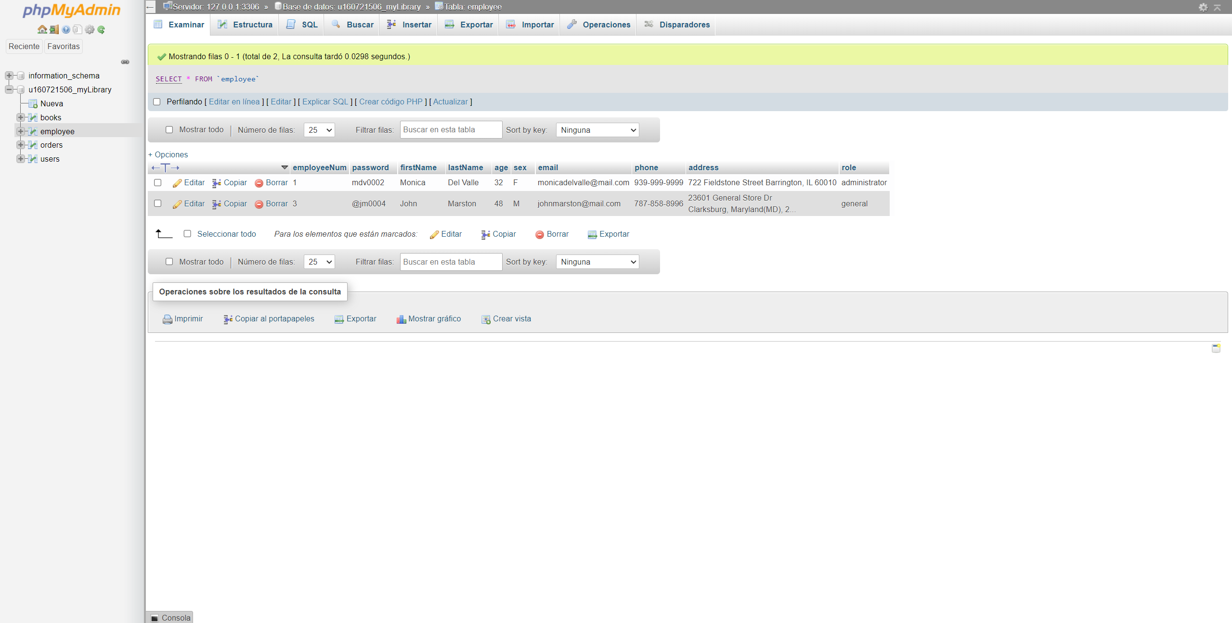Open the phpMyAdmin documentation help icon
Image resolution: width=1232 pixels, height=623 pixels.
pyautogui.click(x=65, y=29)
